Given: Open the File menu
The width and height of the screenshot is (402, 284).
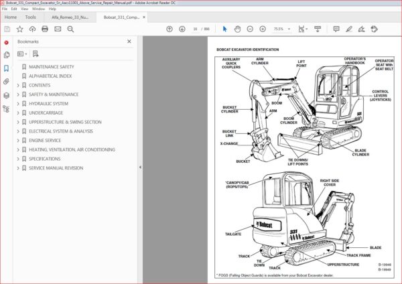Looking at the screenshot, I should point(5,9).
